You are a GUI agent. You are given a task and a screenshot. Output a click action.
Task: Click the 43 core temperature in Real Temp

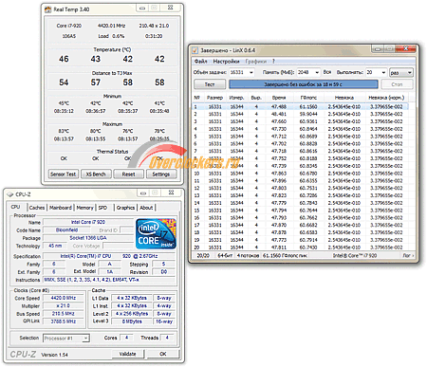(96, 59)
